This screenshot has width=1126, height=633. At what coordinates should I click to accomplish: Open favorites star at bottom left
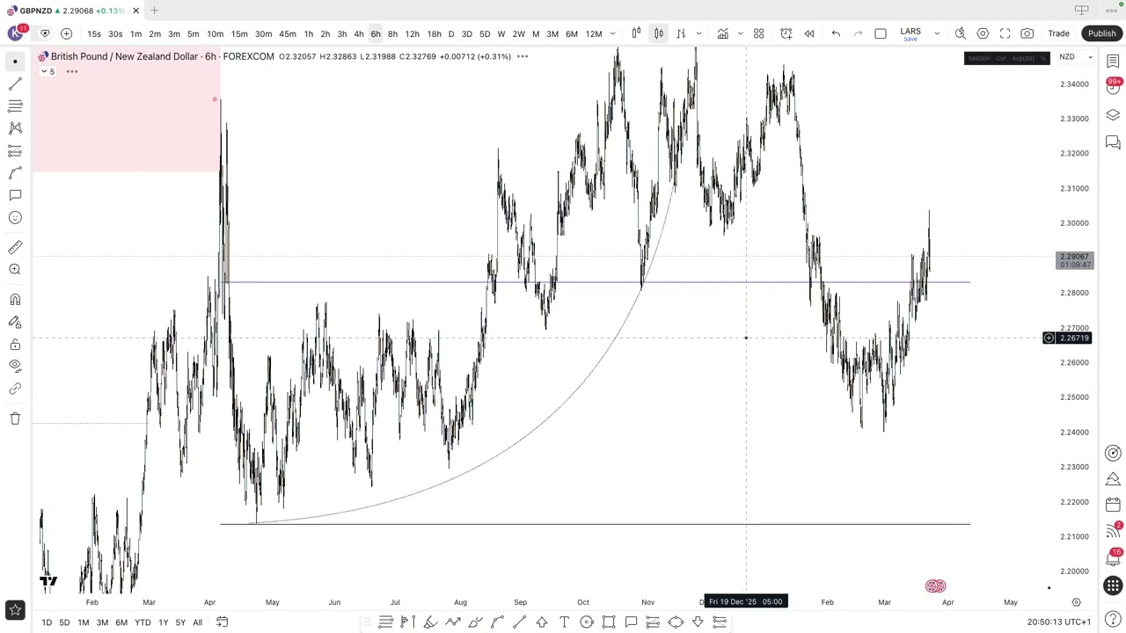click(15, 610)
